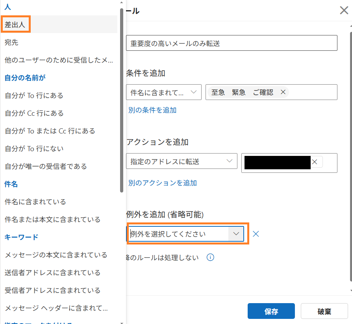Screen dimensions: 352x324
Task: Close the rule editing dialog
Action: tap(343, 10)
